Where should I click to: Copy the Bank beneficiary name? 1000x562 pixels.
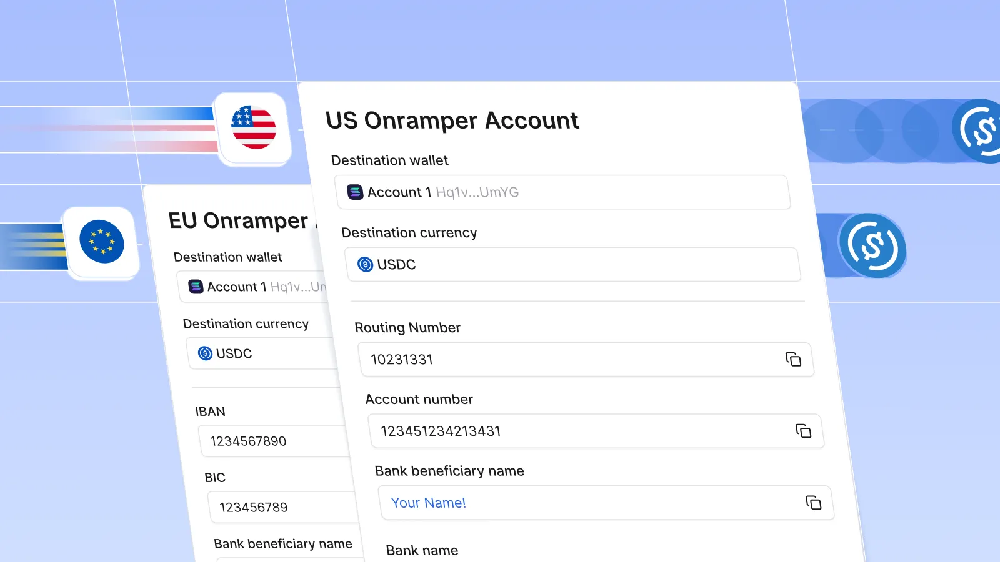[813, 502]
